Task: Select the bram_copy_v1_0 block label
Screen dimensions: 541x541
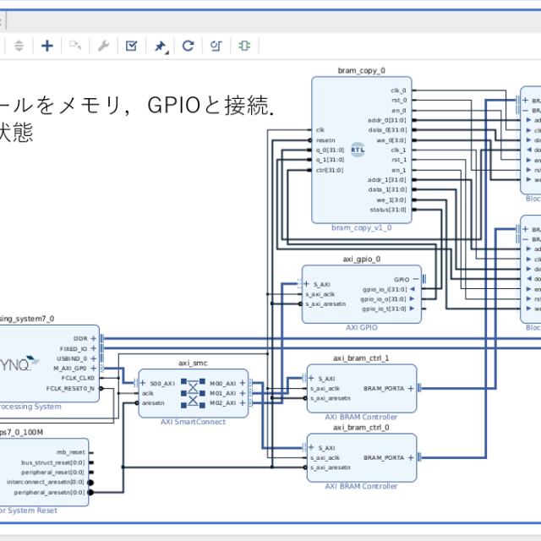Action: (x=361, y=228)
